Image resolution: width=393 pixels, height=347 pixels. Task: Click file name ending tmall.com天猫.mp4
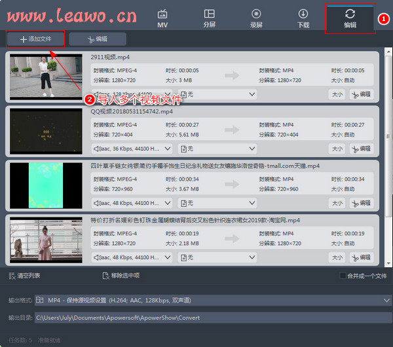[205, 166]
